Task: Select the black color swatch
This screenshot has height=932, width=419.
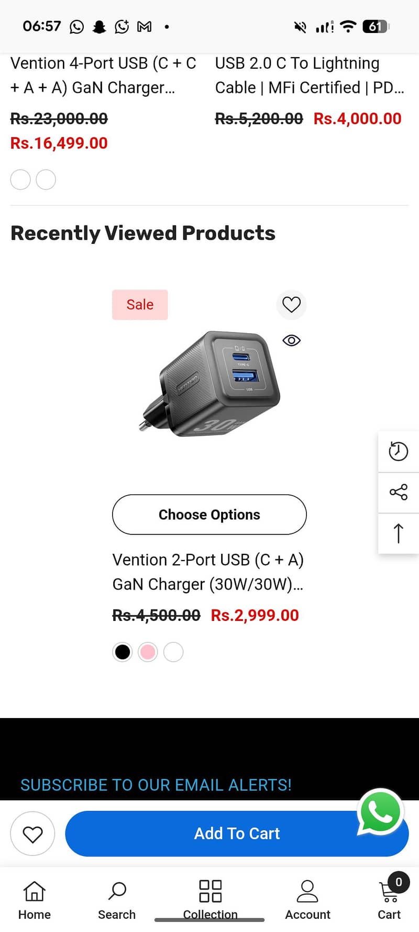Action: (x=123, y=652)
